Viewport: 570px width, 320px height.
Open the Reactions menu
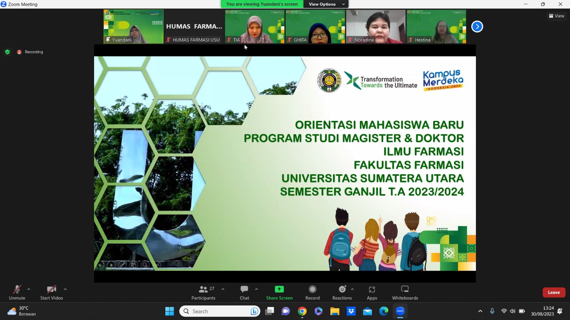pos(342,293)
